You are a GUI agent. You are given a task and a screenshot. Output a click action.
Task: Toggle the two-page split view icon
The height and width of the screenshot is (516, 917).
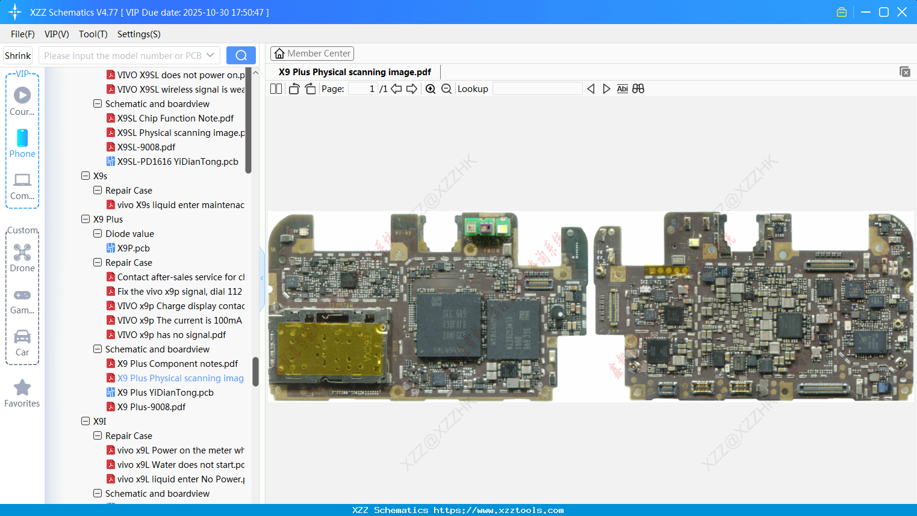[x=276, y=89]
